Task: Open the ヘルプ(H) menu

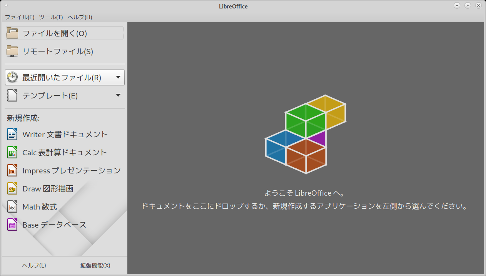Action: click(80, 17)
